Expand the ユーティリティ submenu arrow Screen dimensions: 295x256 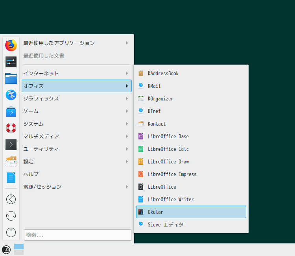(127, 149)
